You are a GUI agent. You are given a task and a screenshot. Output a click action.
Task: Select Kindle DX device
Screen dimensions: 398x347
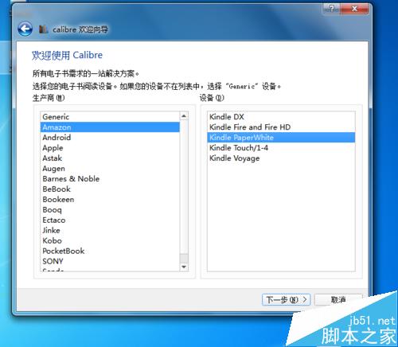(281, 117)
